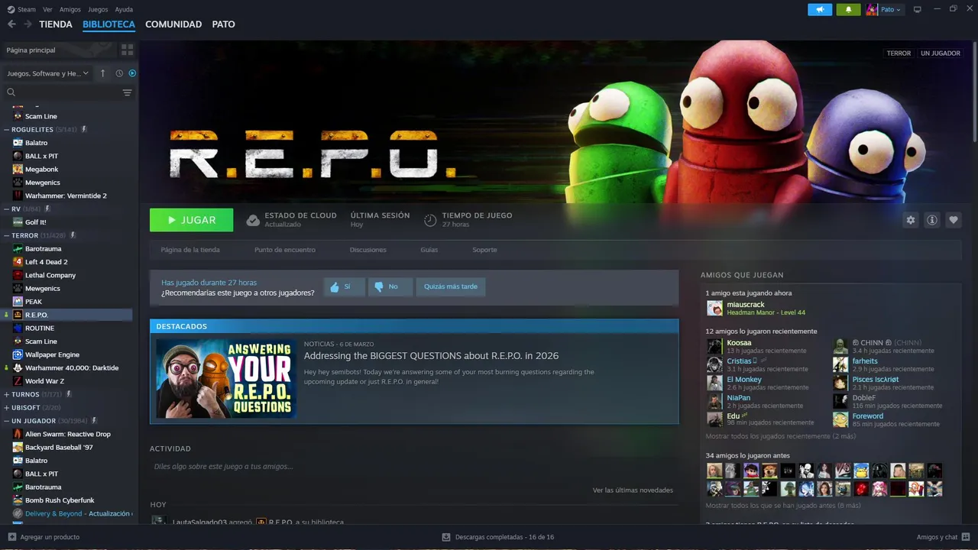The height and width of the screenshot is (550, 978).
Task: Open the green notifications bell
Action: coord(848,10)
